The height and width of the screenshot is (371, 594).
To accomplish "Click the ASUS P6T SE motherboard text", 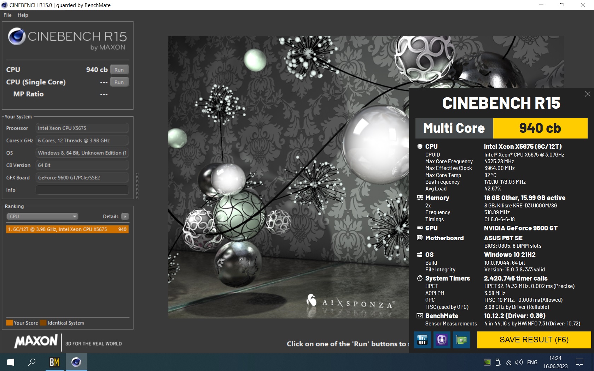I will [x=503, y=238].
